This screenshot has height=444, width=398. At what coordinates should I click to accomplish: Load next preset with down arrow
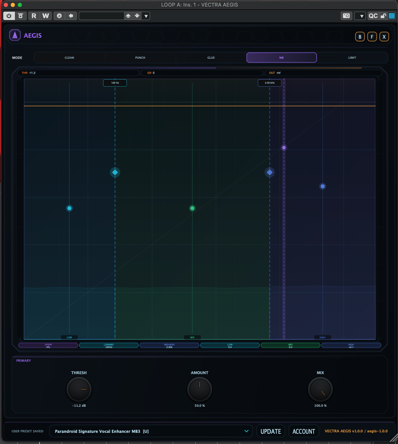click(137, 16)
